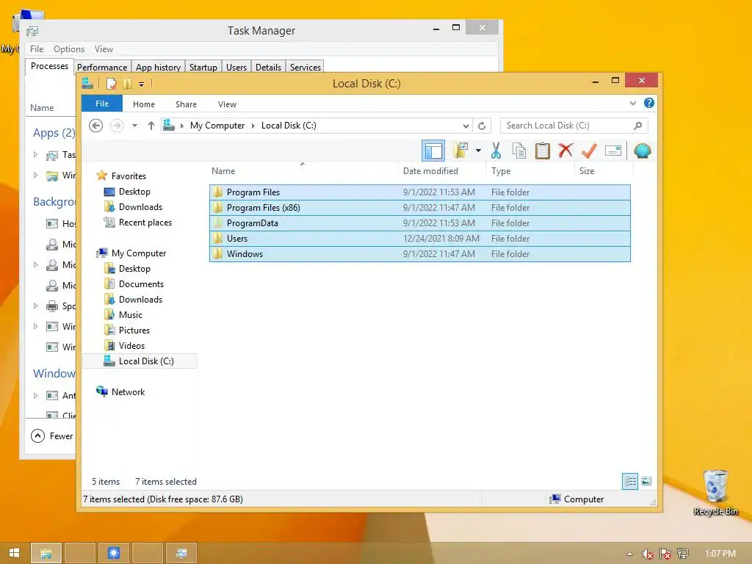Open Desktop under Favorites
752x564 pixels.
tap(134, 192)
